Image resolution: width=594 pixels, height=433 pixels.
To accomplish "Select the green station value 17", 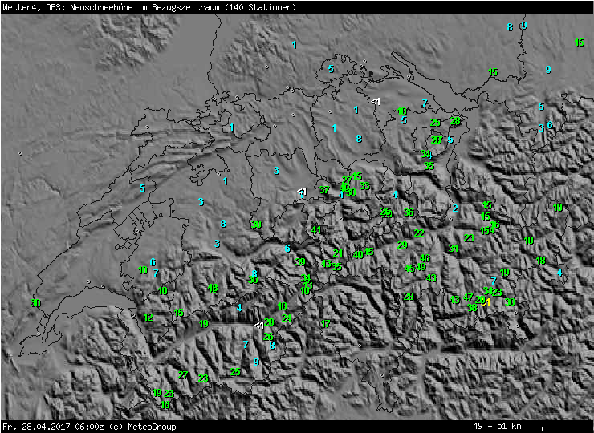I will point(325,324).
